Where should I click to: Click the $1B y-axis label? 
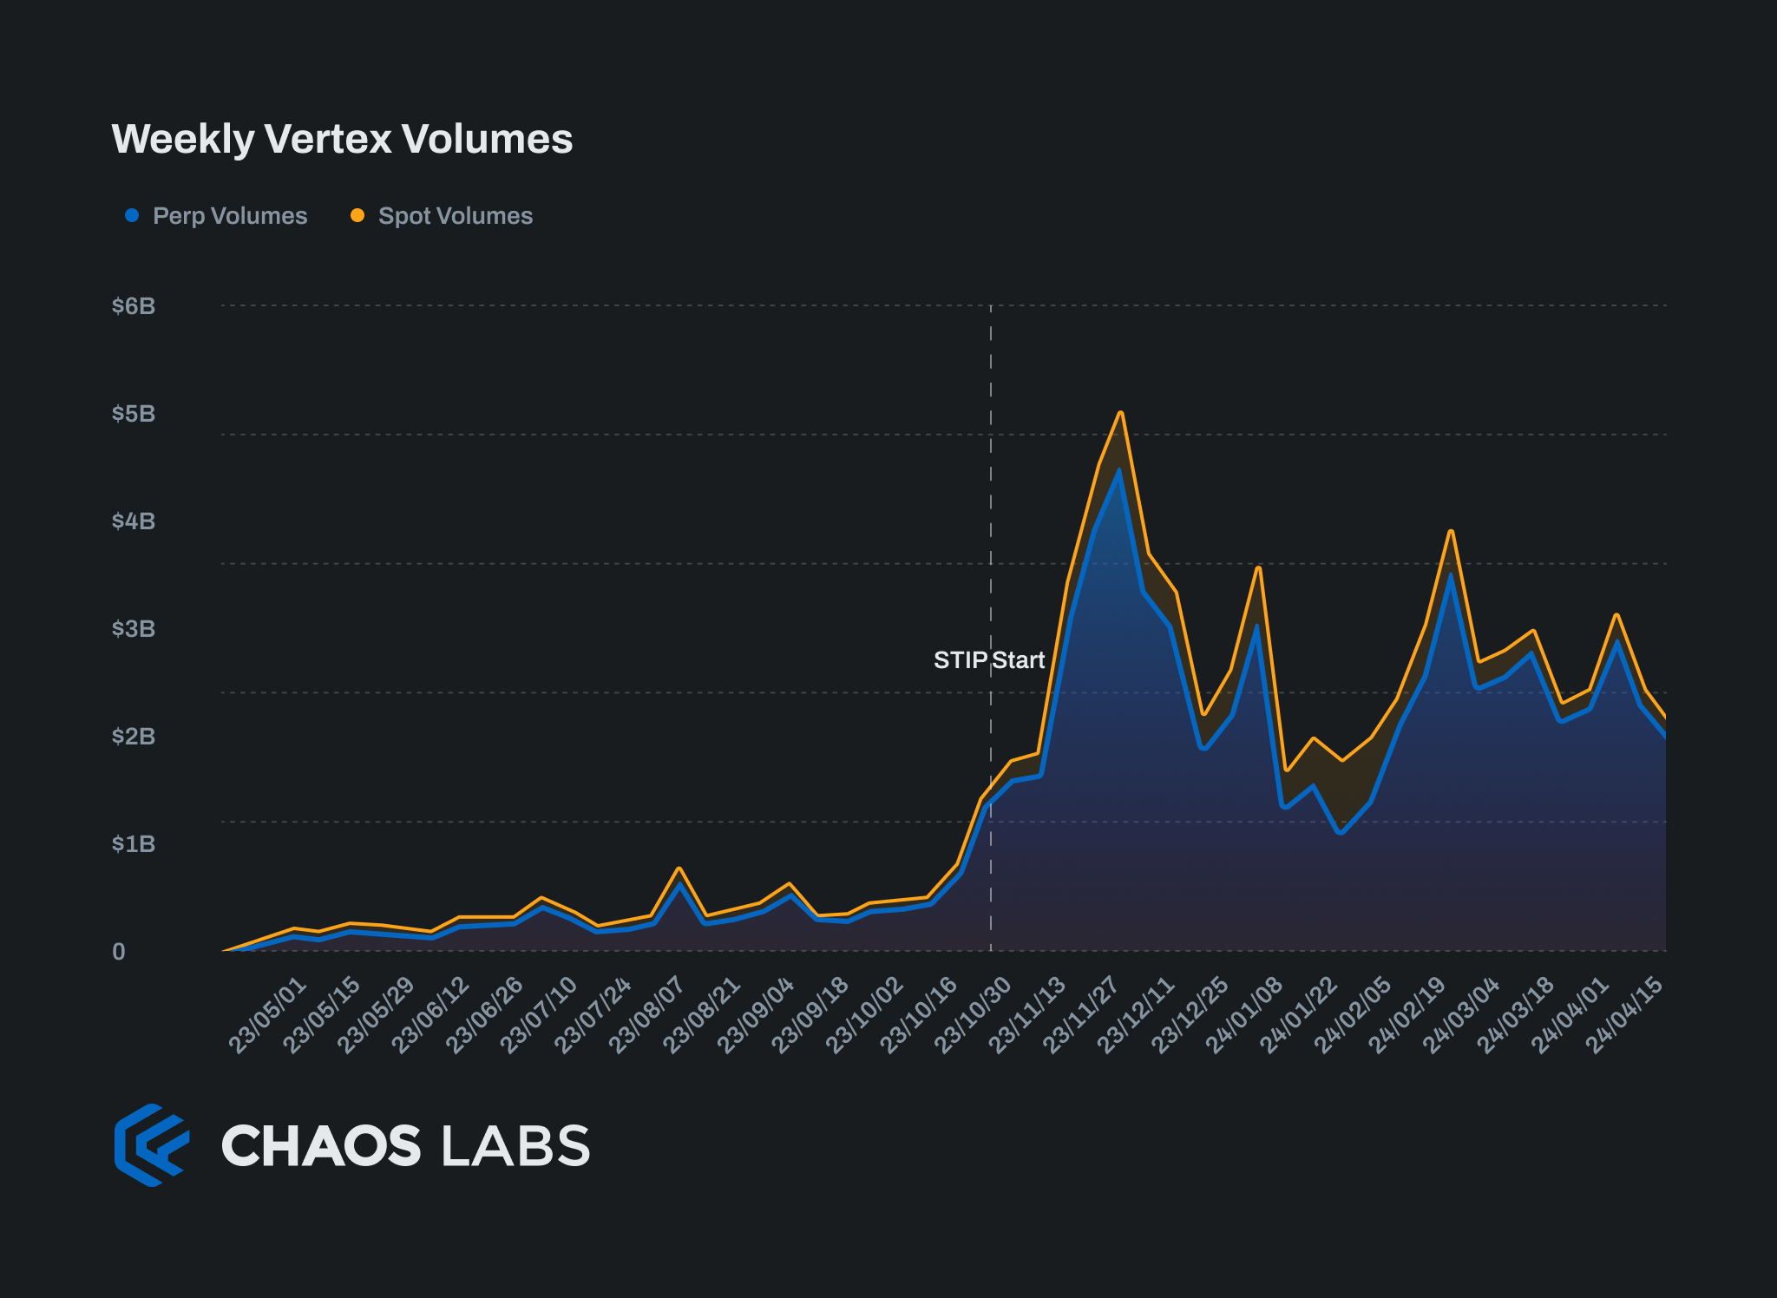[x=134, y=844]
